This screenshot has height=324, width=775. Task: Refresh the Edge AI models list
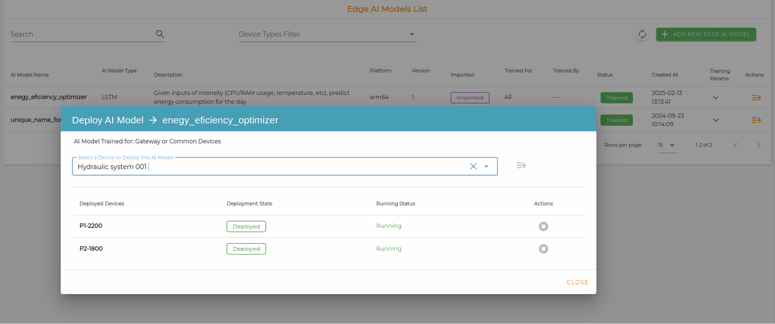pos(642,34)
